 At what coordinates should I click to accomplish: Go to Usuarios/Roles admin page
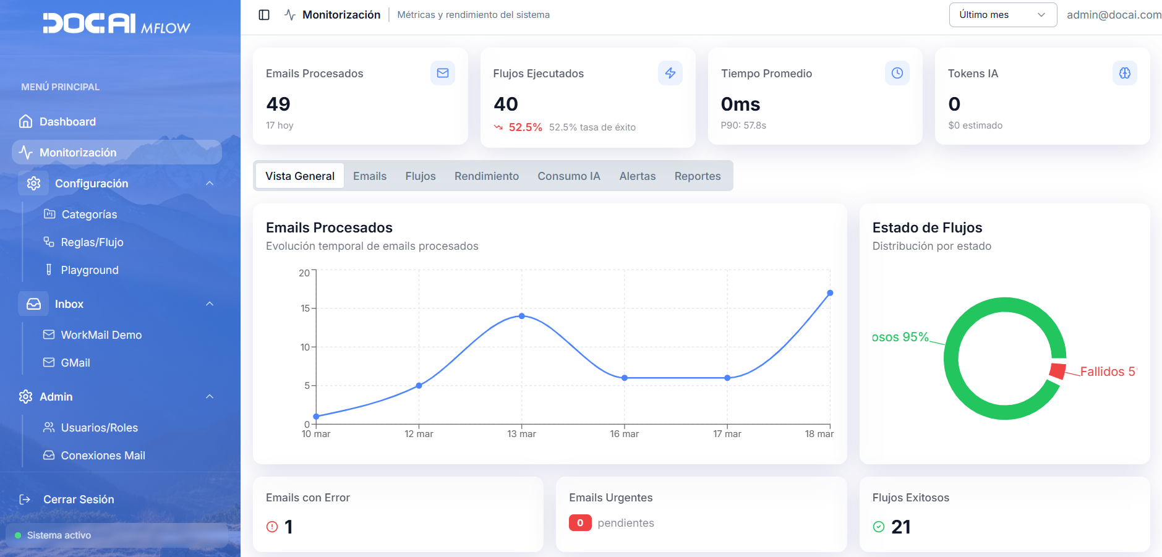click(99, 428)
